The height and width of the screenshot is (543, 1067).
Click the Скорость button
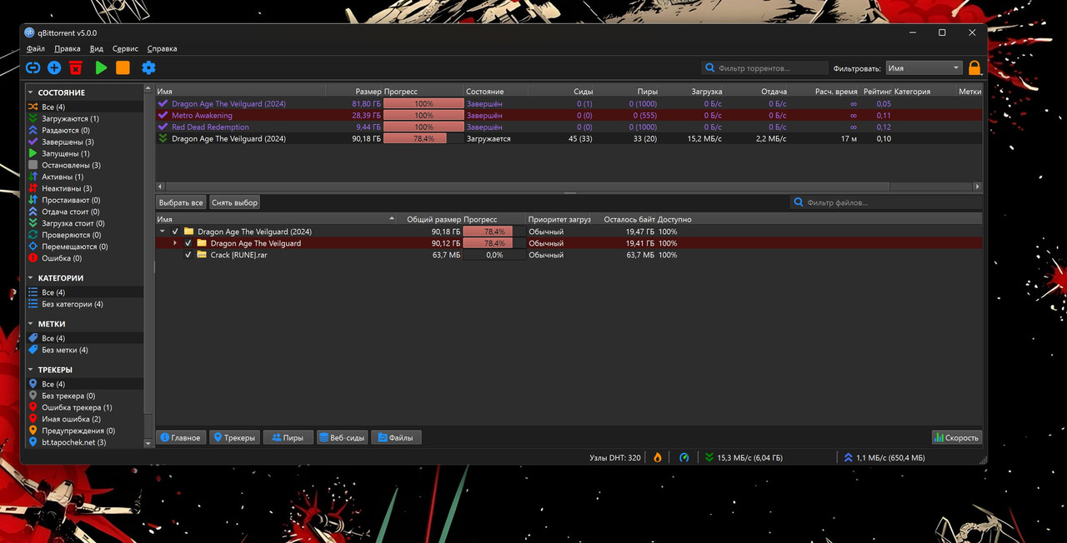pyautogui.click(x=956, y=437)
